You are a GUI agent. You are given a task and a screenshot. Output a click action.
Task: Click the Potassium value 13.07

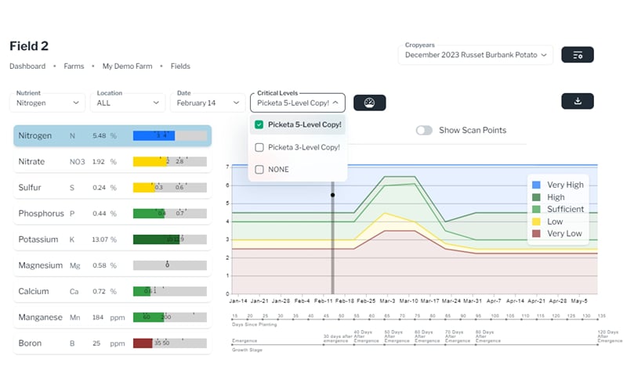[100, 239]
